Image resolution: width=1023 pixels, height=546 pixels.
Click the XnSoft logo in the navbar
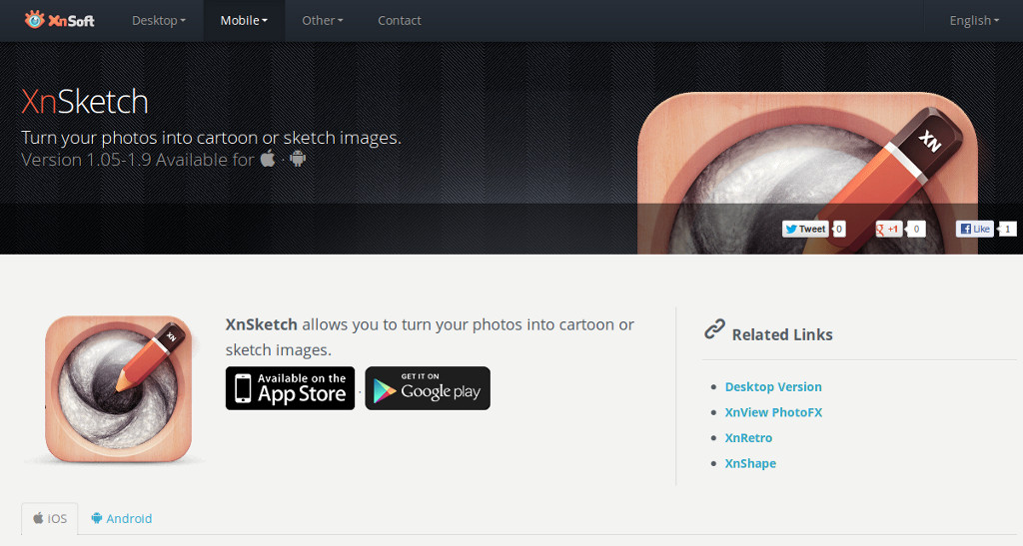[x=59, y=20]
